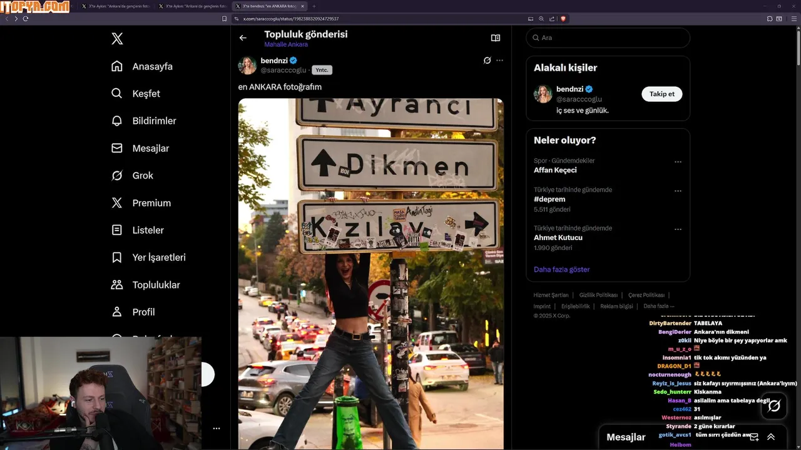Open the Reklam bilgisi footer link
Screen dimensions: 801x450
click(616, 306)
